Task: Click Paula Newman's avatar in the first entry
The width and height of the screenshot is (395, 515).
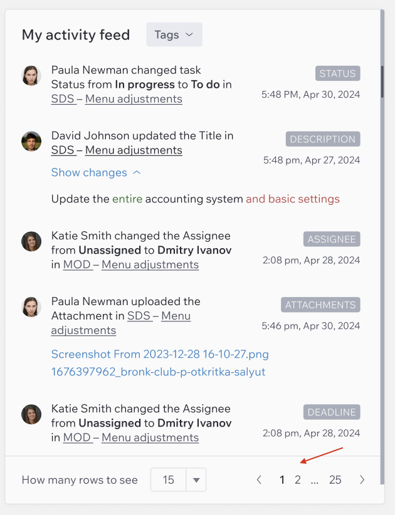Action: [31, 76]
